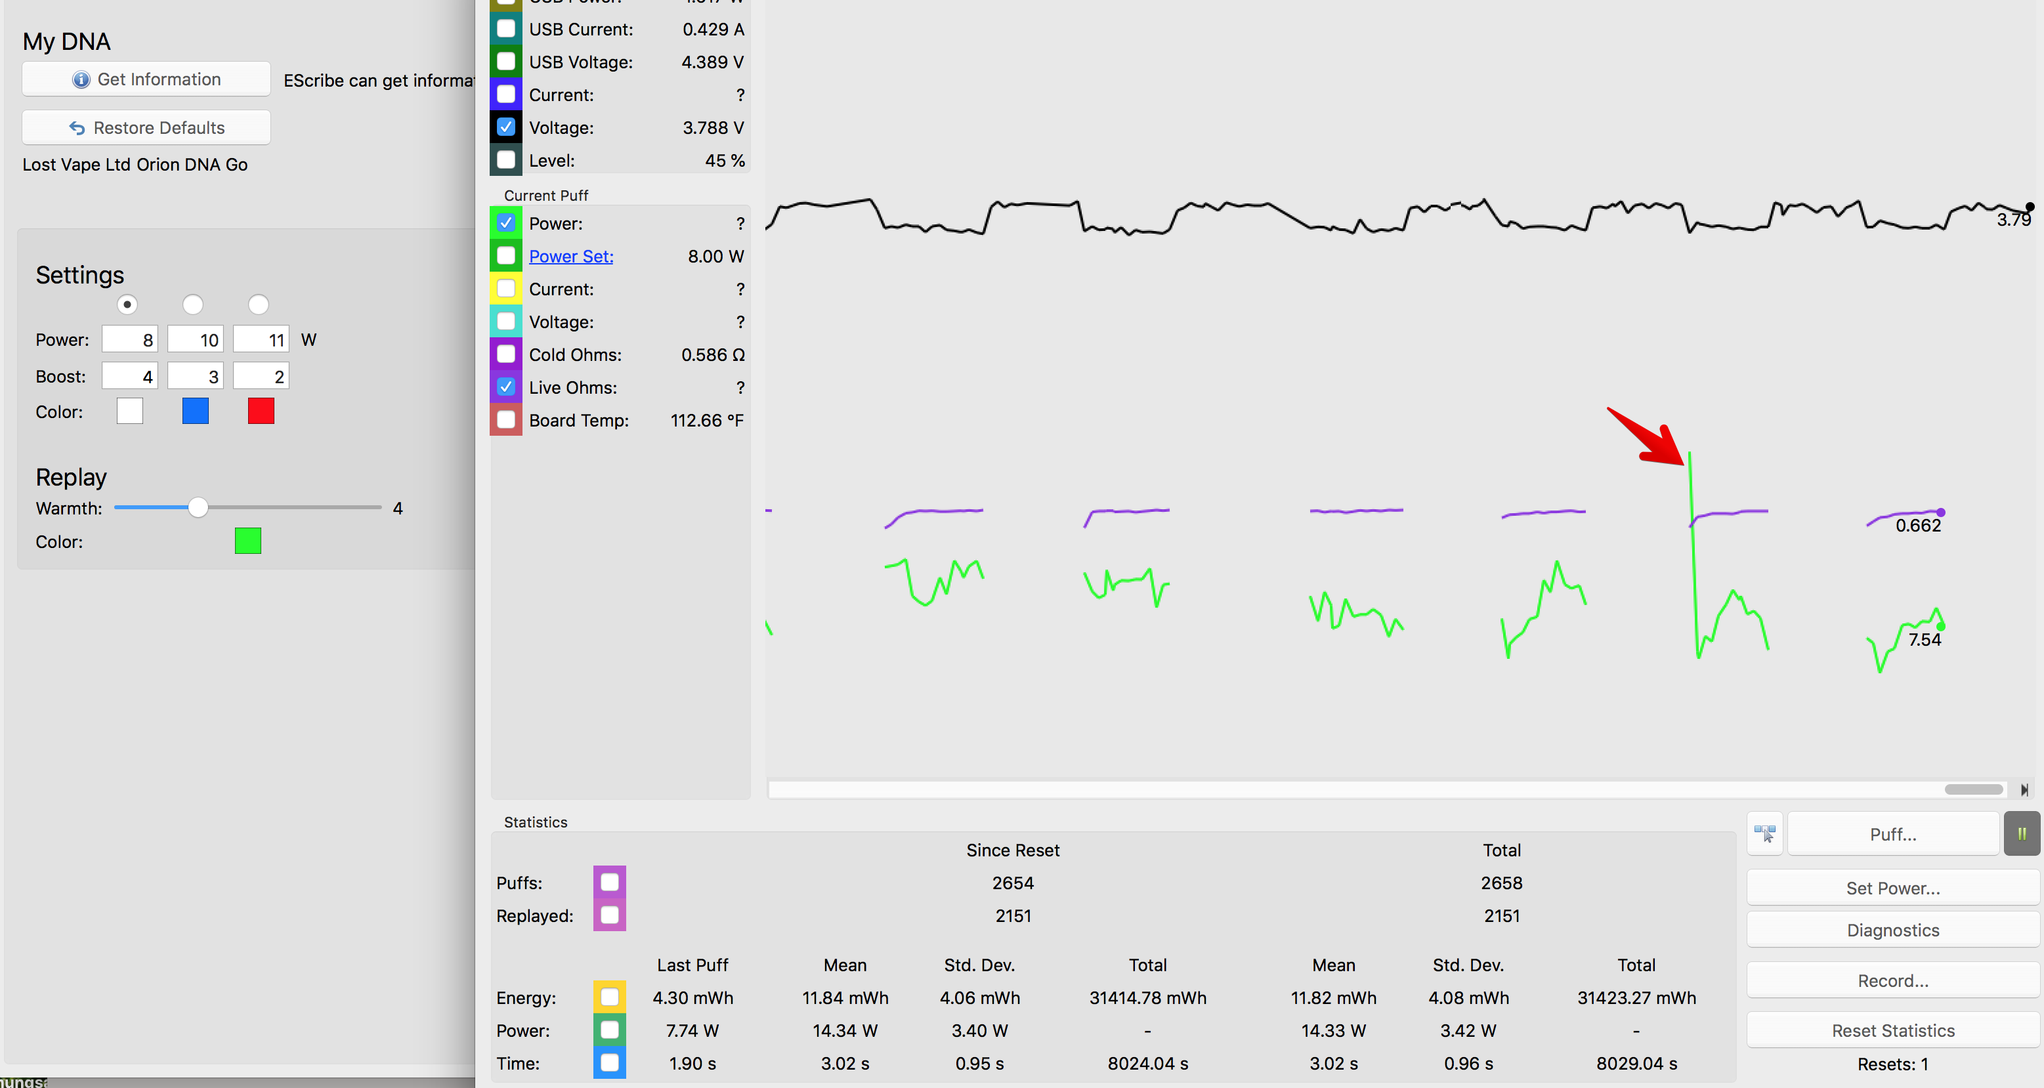2044x1088 pixels.
Task: Uncheck Live Ohms checkbox
Action: tap(505, 387)
